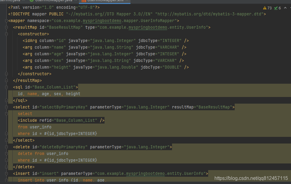
Task: Click fold end marker at closing sql tag
Action: coord(6,101)
